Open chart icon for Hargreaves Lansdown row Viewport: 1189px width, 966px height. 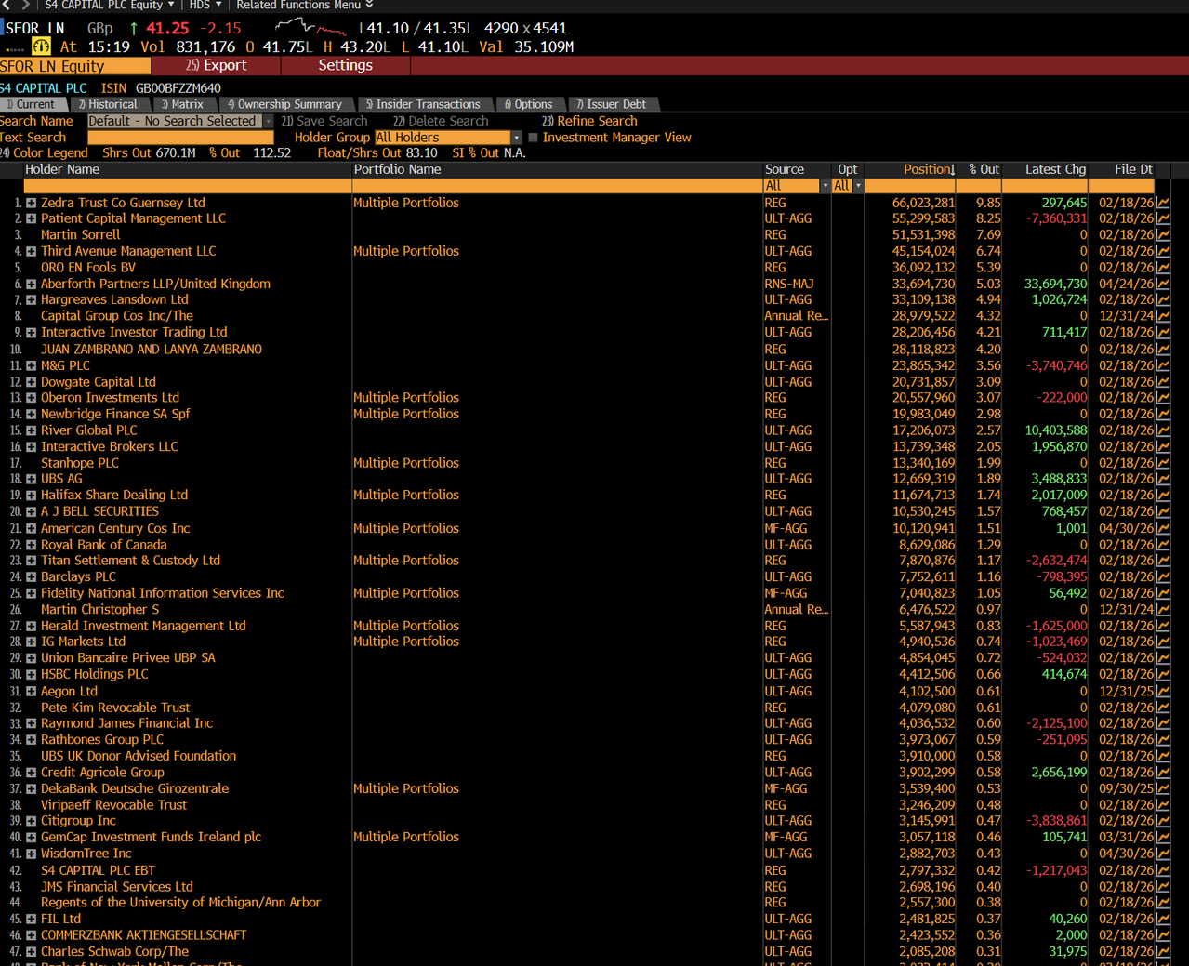click(1163, 299)
